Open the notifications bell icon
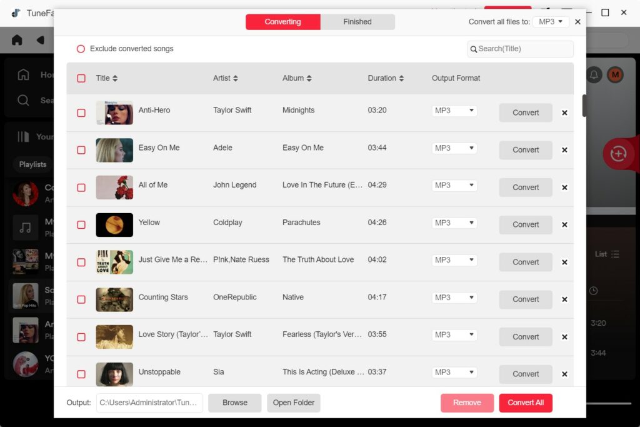 [594, 74]
